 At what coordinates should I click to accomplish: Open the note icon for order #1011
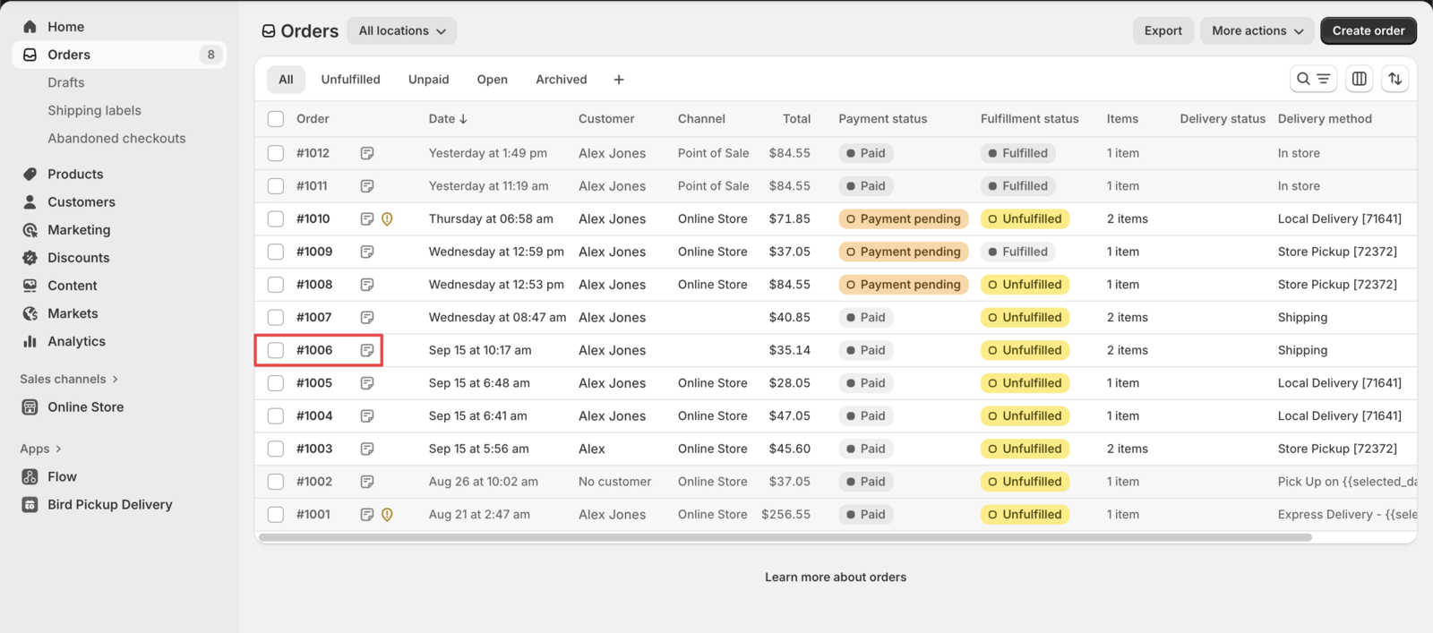pos(367,186)
